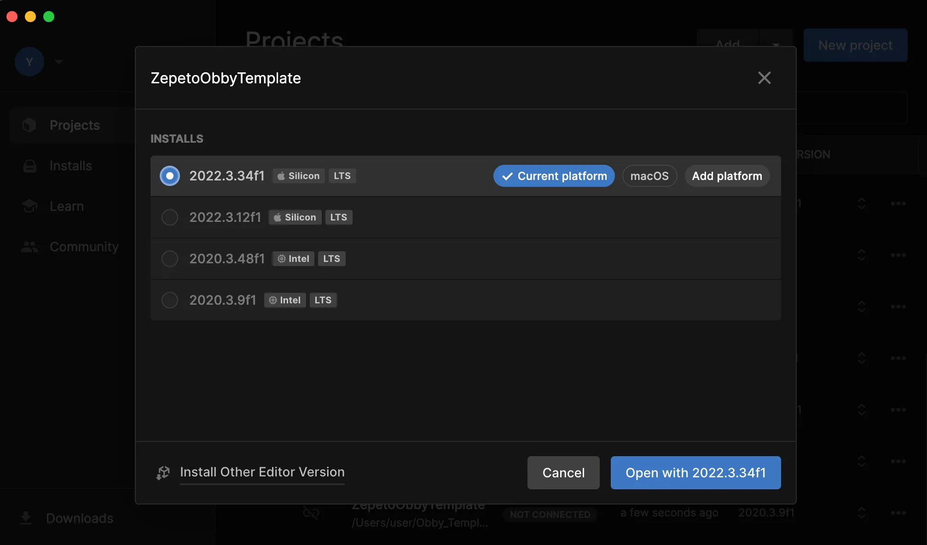Screen dimensions: 927x545
Task: Open the editor version selector for the 2020.3.9f1 project
Action: [x=861, y=513]
